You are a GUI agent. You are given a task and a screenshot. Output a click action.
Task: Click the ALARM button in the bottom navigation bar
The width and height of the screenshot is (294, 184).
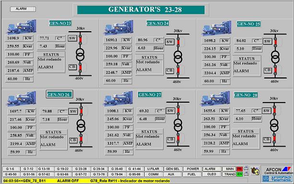[x=212, y=169]
